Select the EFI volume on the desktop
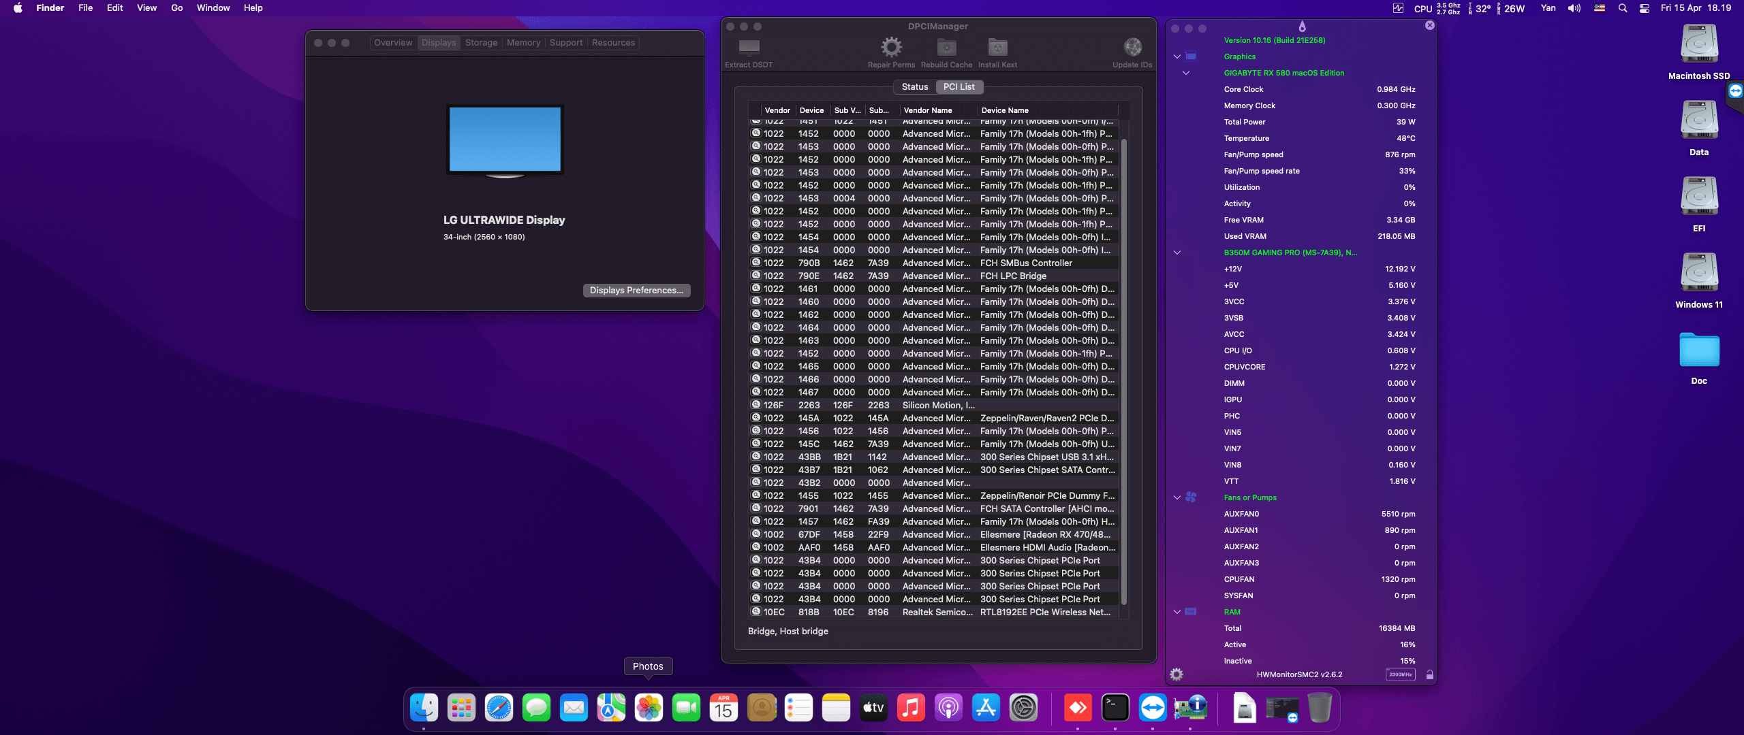The height and width of the screenshot is (735, 1744). (x=1699, y=204)
